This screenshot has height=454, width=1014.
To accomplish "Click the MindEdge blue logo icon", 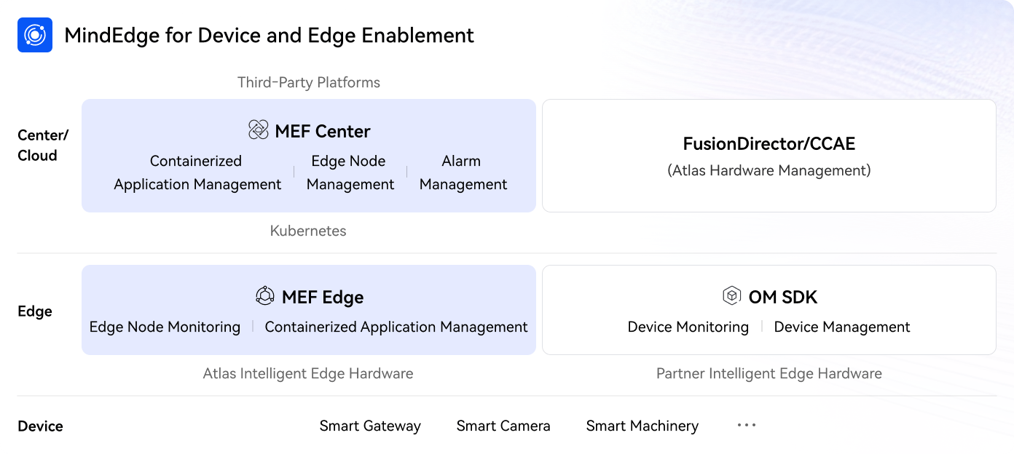I will 35,35.
